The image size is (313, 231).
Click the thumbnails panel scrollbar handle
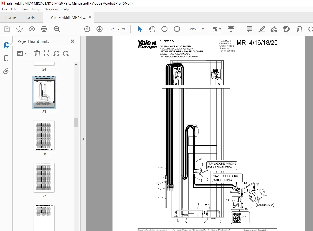click(76, 122)
